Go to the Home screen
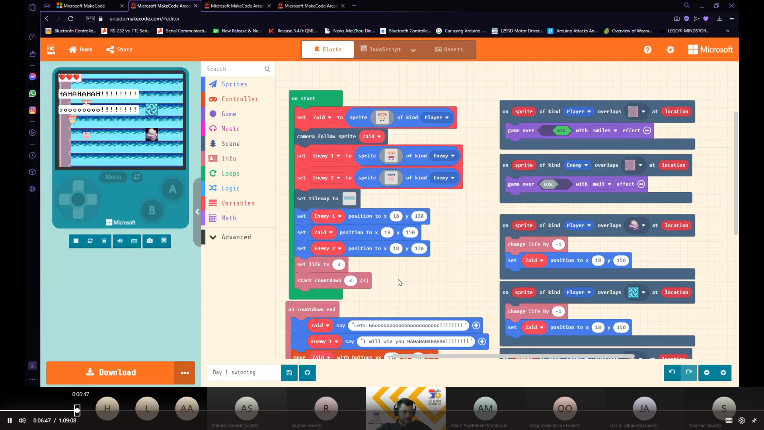Viewport: 764px width, 430px height. (80, 50)
